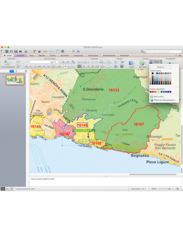Click the slide sorter view button
Viewport: 183px width, 237px height.
7,189
